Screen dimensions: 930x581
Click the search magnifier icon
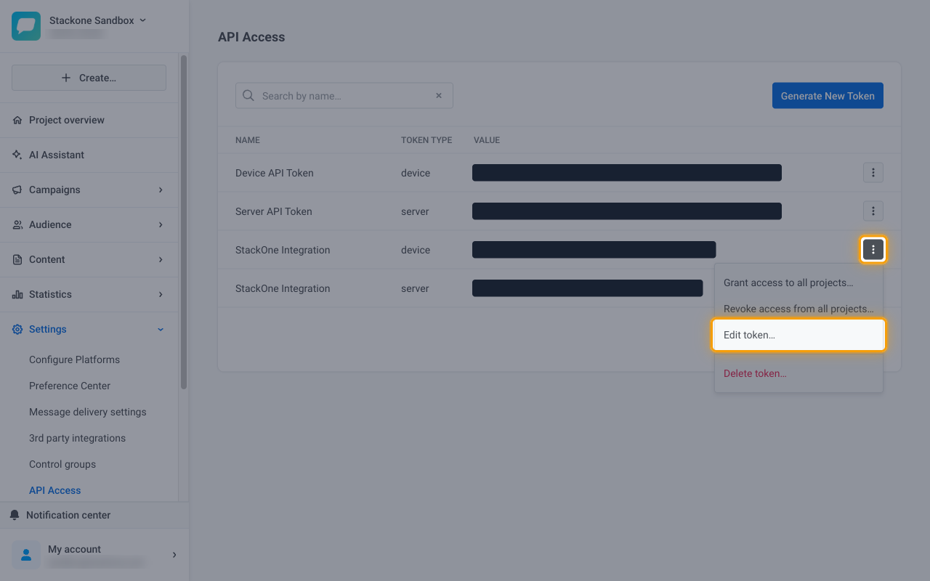(248, 96)
